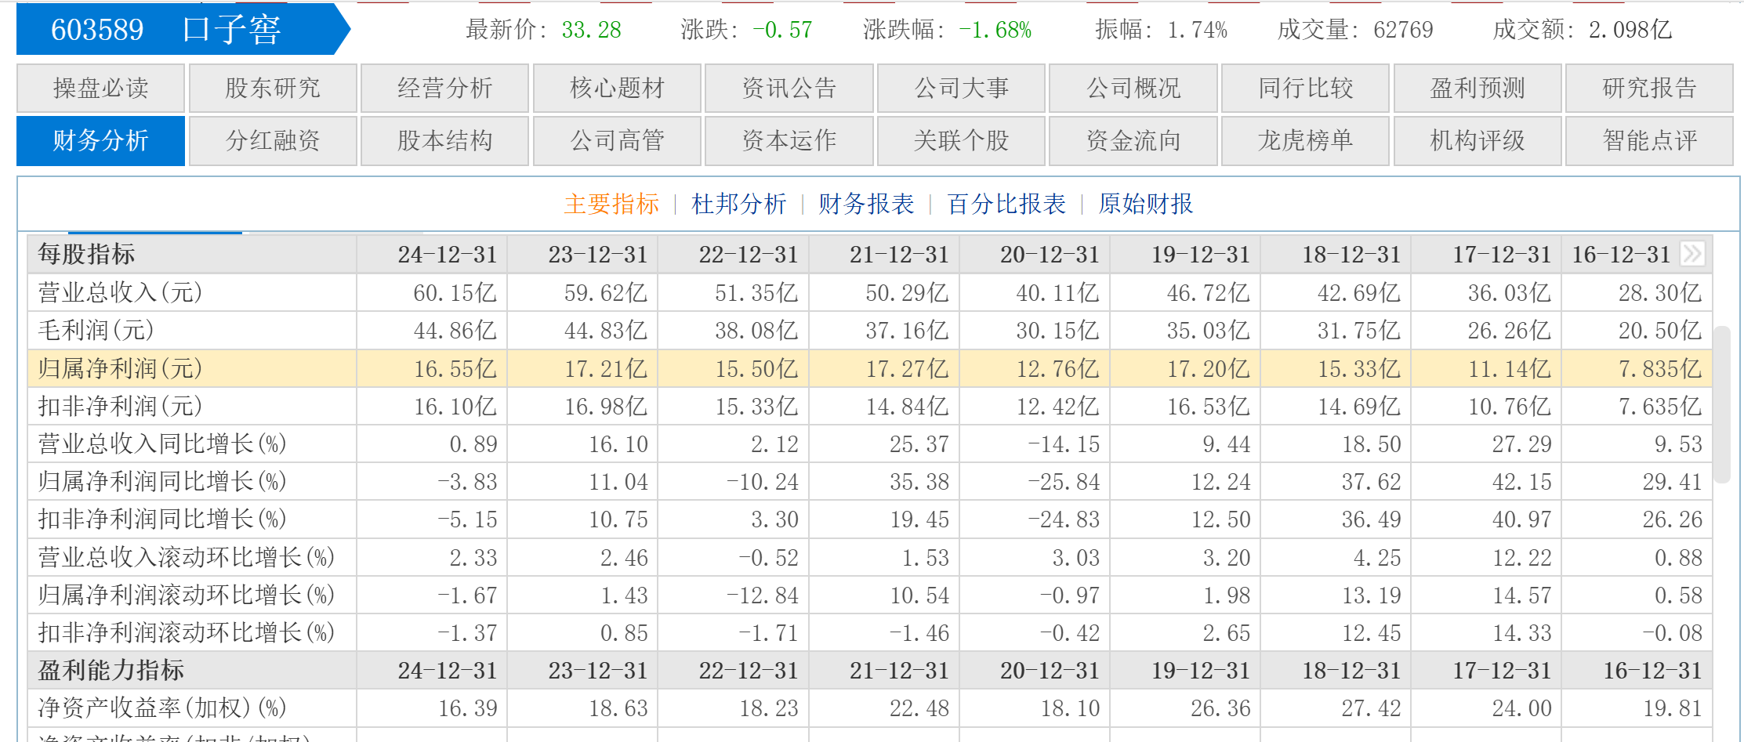Image resolution: width=1744 pixels, height=742 pixels.
Task: Click the 财务分析 active tab
Action: coord(100,140)
